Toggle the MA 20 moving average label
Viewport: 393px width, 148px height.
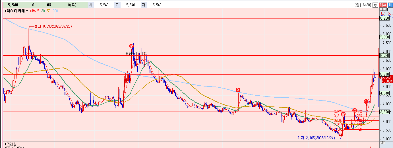[x=43, y=11]
